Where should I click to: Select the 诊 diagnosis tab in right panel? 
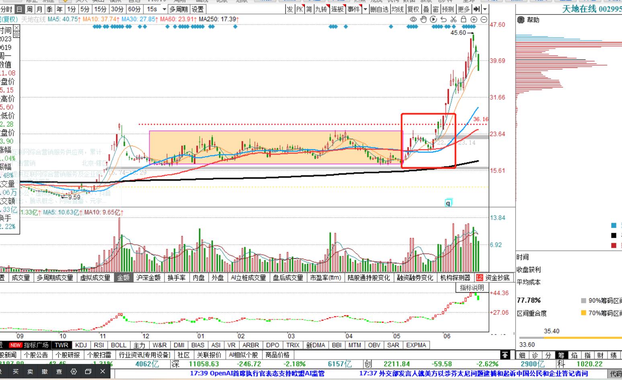pos(535,355)
